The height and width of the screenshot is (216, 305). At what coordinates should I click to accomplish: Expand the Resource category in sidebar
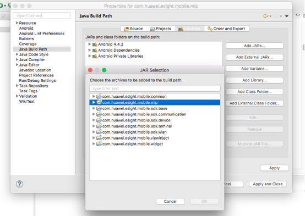tap(17, 23)
